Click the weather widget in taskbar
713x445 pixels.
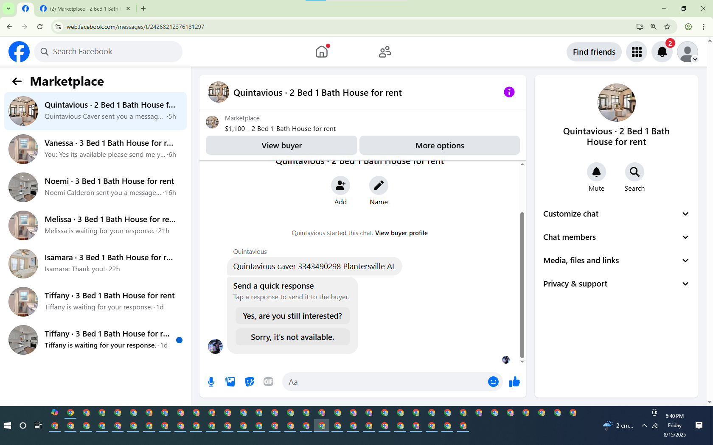618,426
